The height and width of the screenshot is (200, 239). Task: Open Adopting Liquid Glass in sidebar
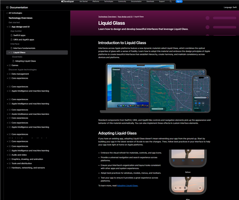[x=25, y=61]
